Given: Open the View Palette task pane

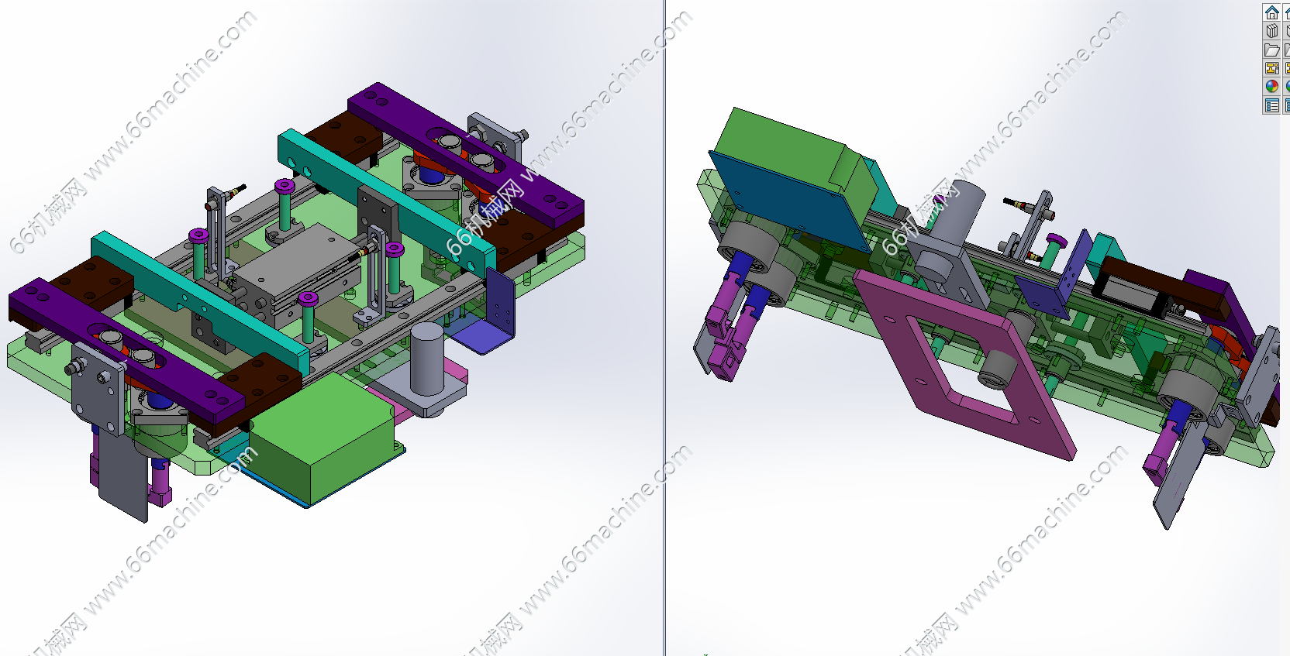Looking at the screenshot, I should (1272, 68).
